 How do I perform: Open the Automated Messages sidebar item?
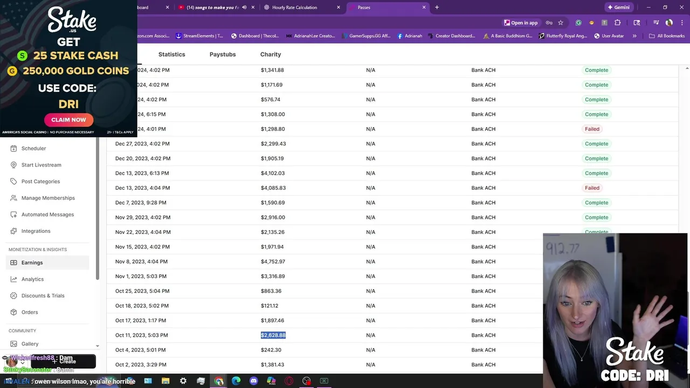tap(47, 214)
